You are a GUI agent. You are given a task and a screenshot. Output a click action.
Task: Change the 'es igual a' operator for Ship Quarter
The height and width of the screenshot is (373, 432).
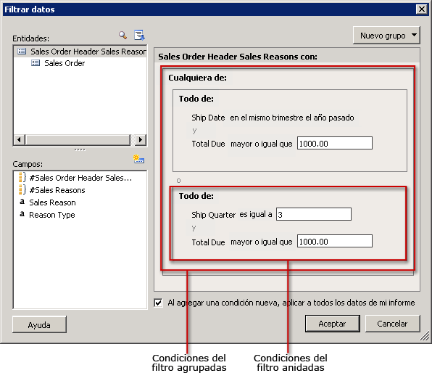click(256, 214)
